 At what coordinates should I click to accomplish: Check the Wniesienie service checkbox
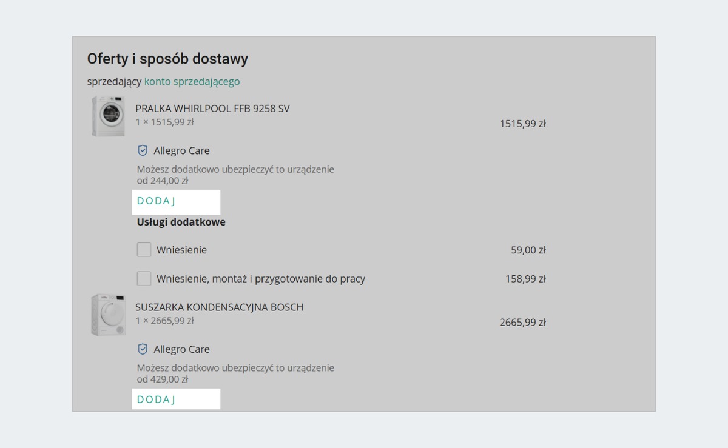(x=144, y=249)
